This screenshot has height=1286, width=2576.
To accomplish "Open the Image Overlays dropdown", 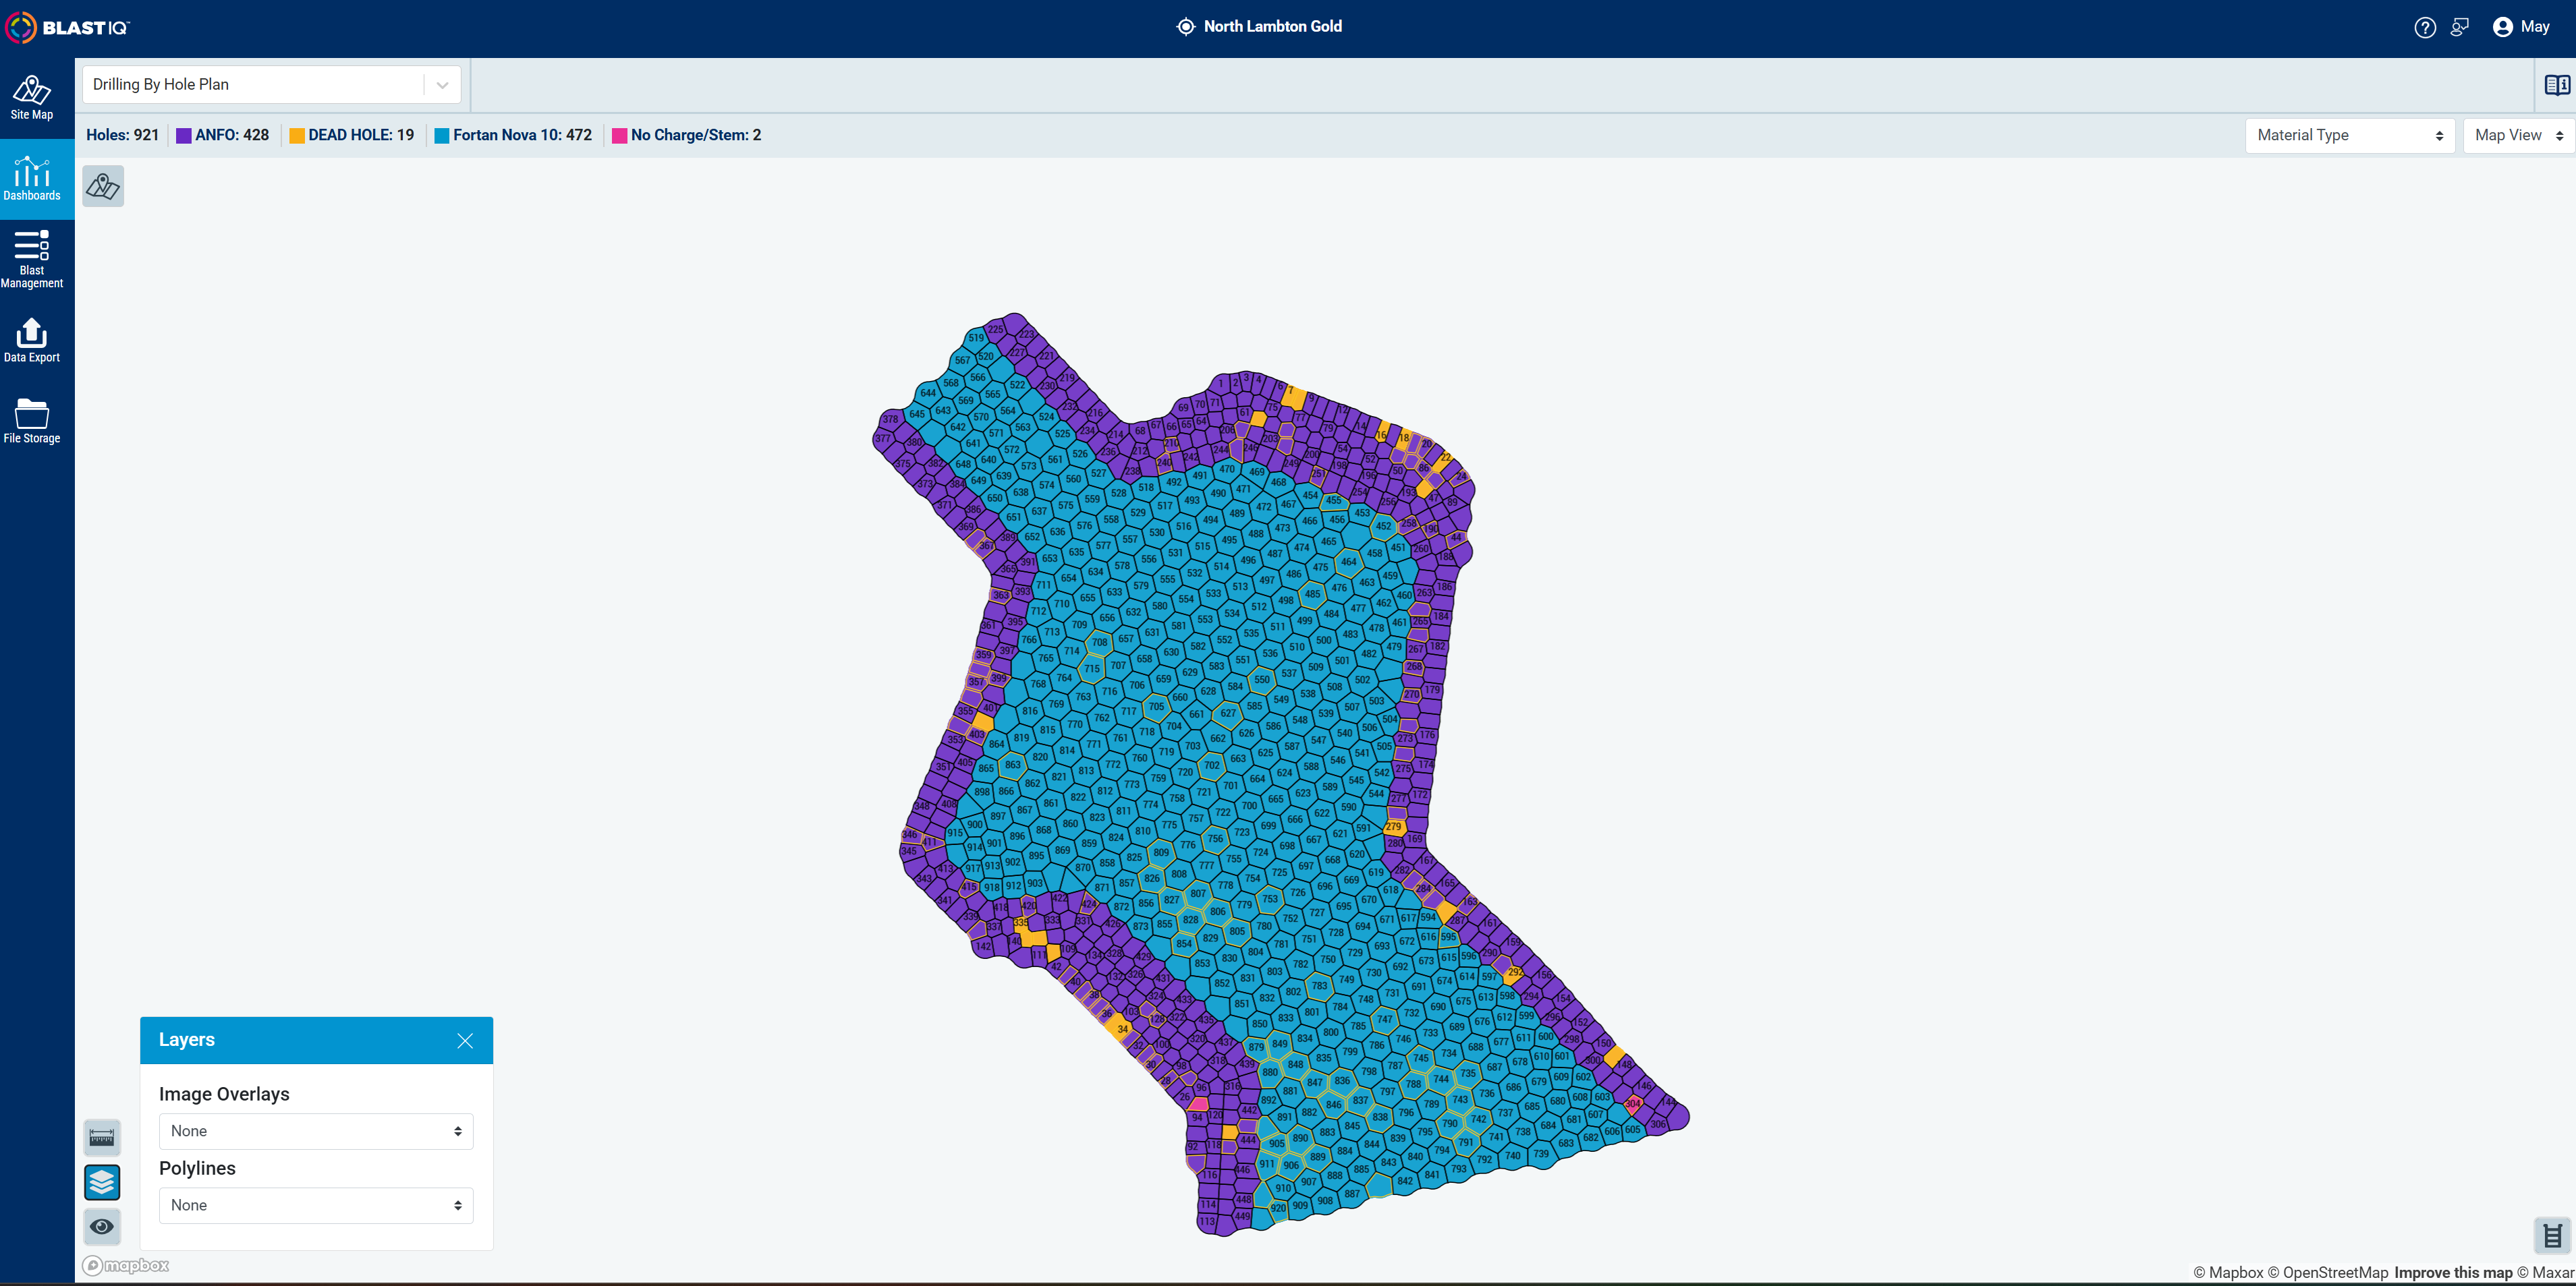I will click(316, 1131).
